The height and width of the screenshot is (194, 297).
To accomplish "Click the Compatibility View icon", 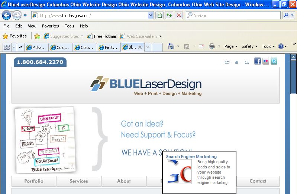I will point(159,16).
